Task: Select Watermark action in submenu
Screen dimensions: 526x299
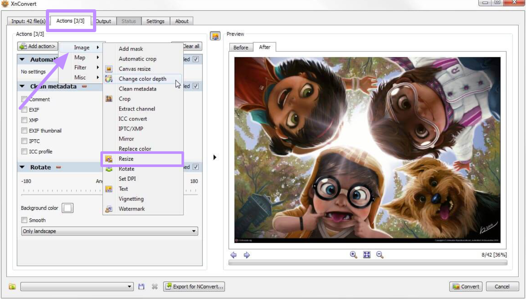Action: [x=143, y=209]
